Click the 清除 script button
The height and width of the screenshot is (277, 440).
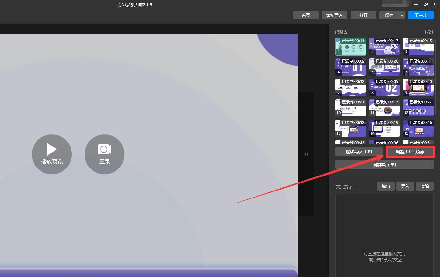pyautogui.click(x=425, y=186)
